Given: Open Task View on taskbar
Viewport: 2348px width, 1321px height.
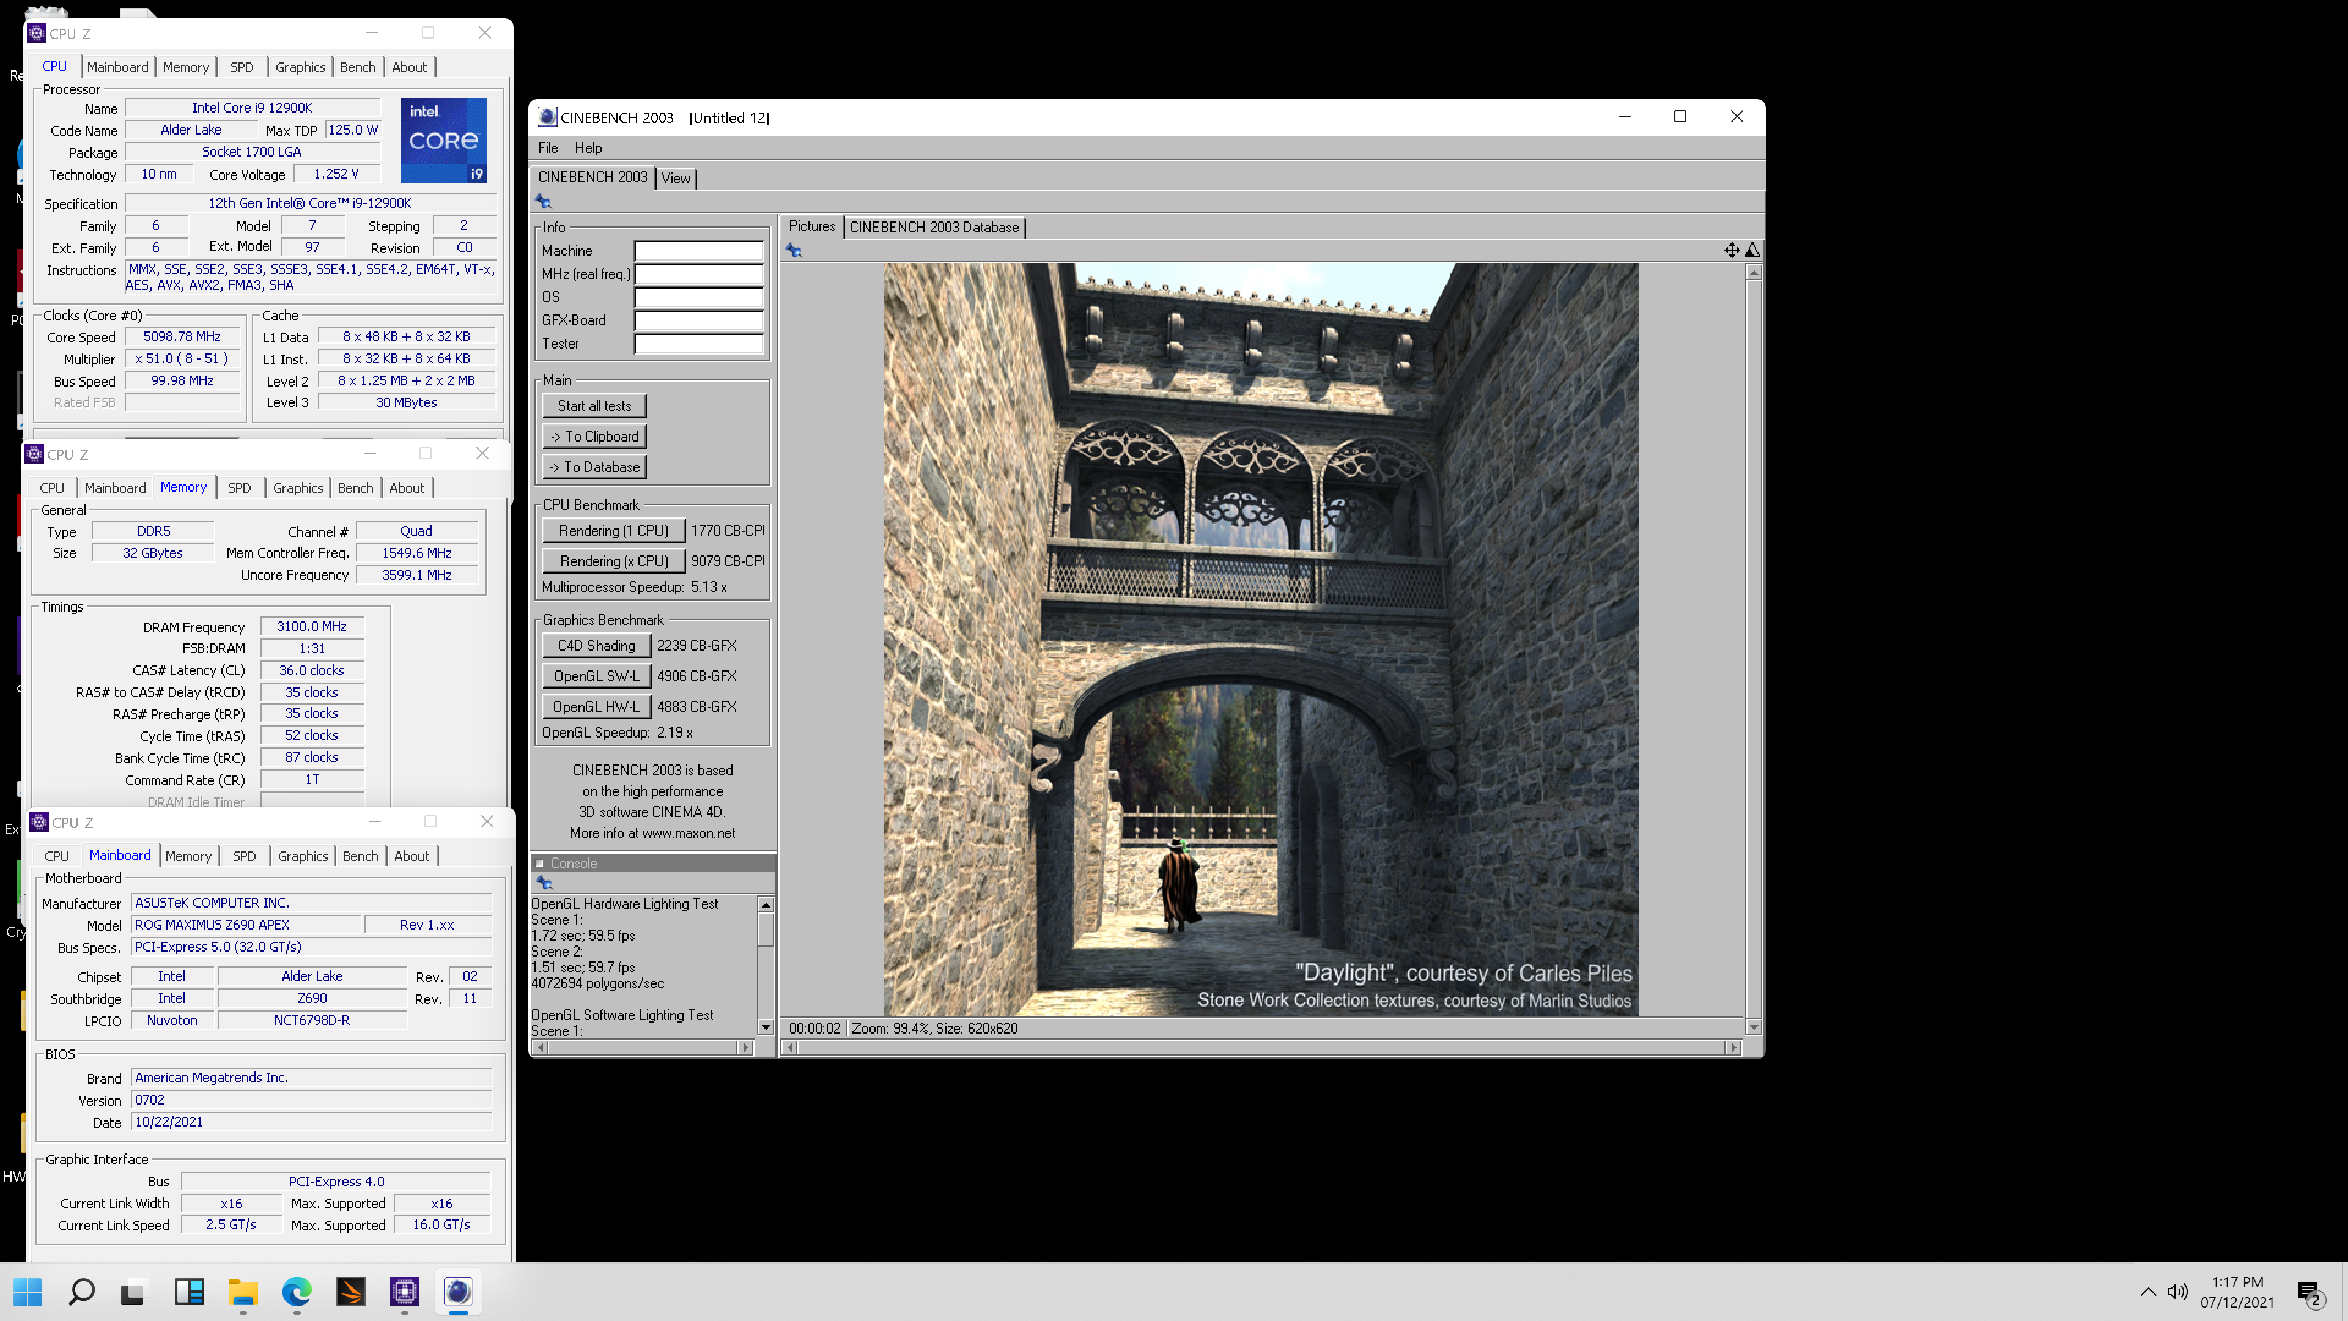Looking at the screenshot, I should click(x=133, y=1292).
